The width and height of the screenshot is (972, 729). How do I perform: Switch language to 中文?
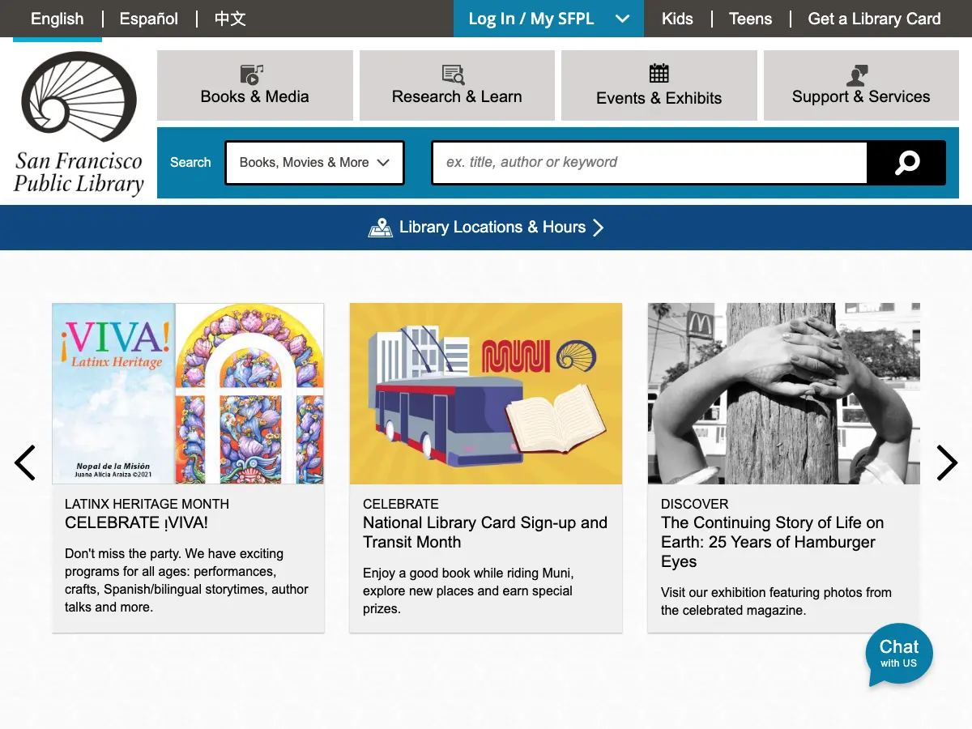[230, 19]
